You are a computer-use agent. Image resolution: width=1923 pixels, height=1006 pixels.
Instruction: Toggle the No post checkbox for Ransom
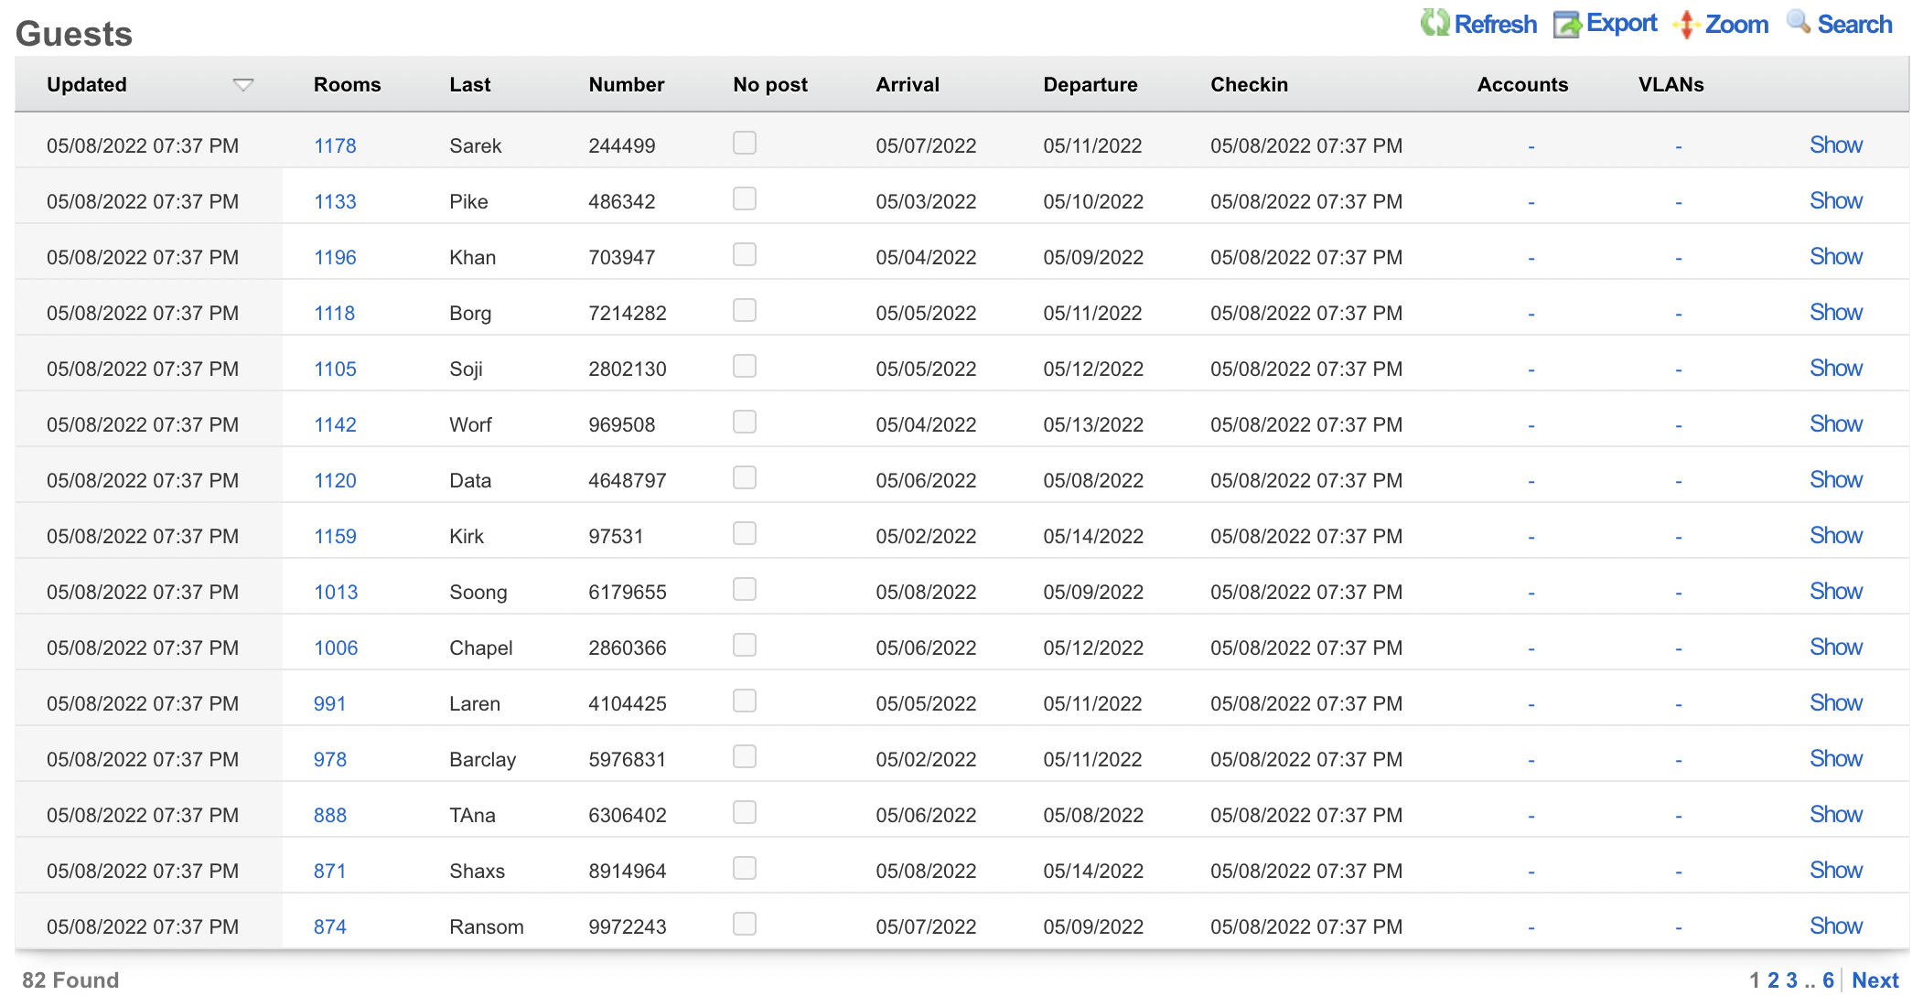745,924
